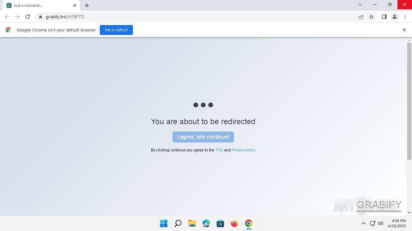Open the Privacy policy link
Image resolution: width=412 pixels, height=231 pixels.
tap(243, 150)
